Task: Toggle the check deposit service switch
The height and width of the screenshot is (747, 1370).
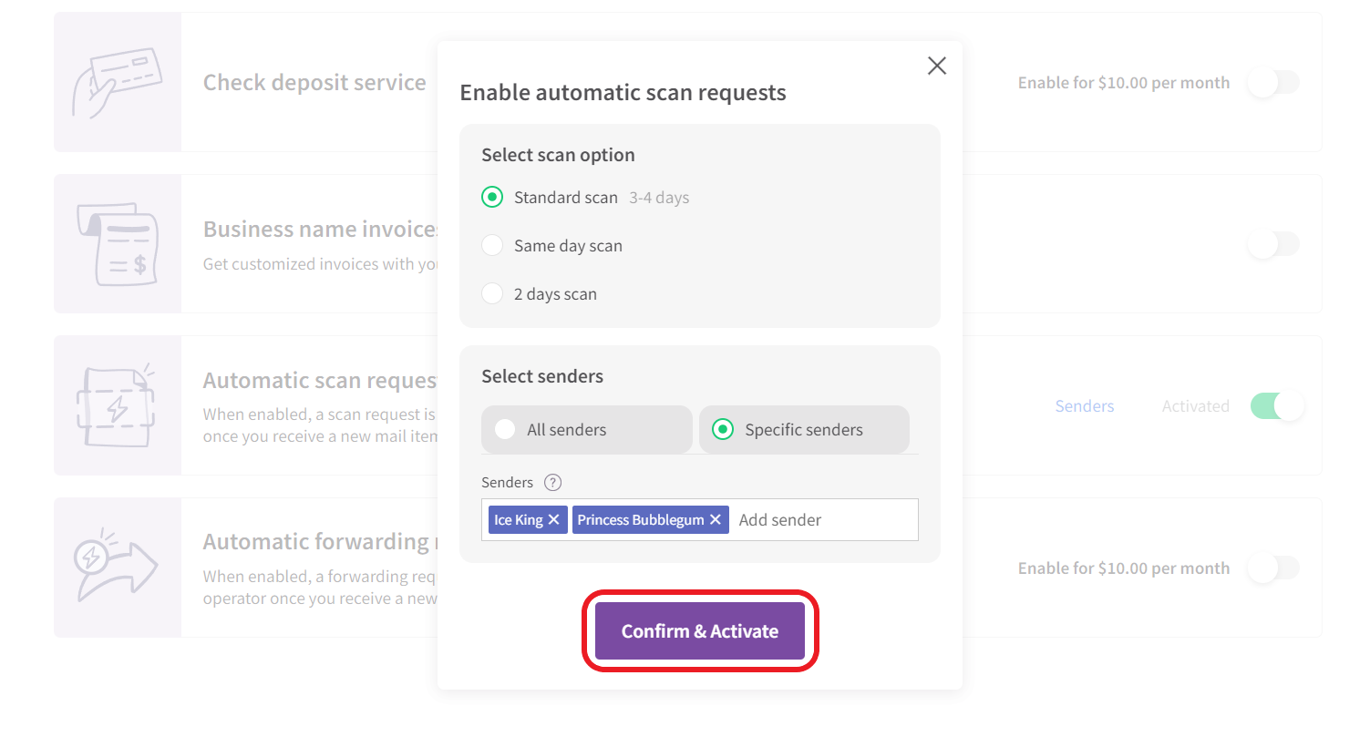Action: 1273,83
